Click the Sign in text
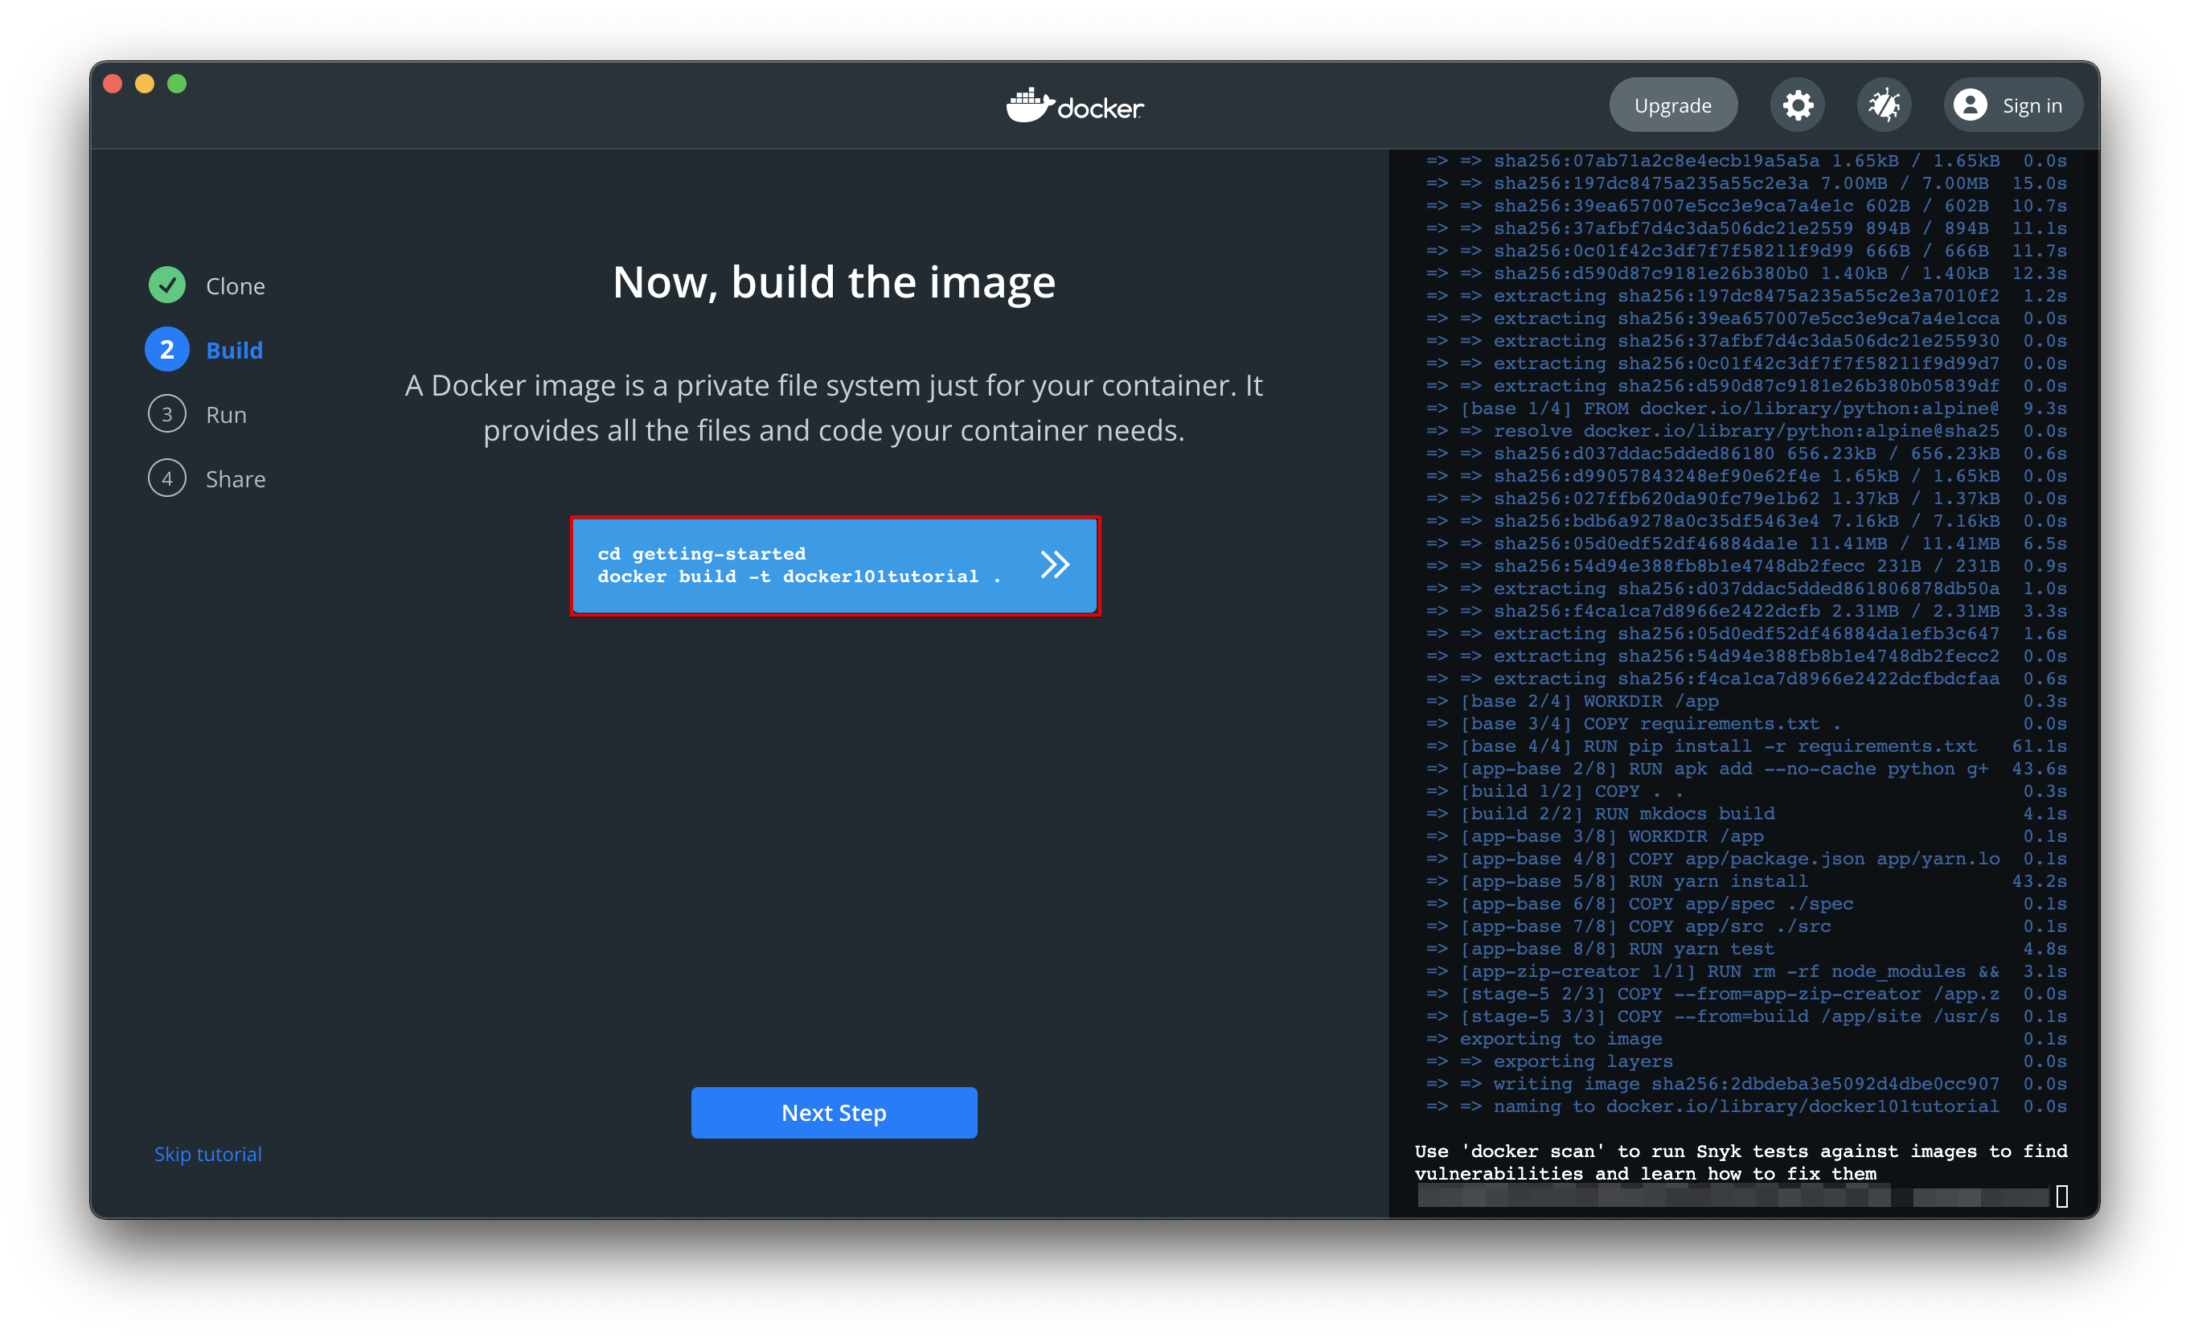 pos(2032,106)
